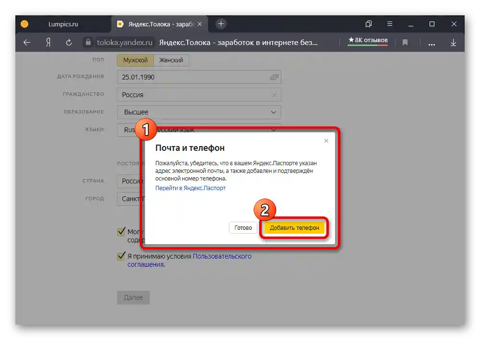This screenshot has width=480, height=340.
Task: Open a new tab with plus button
Action: [221, 24]
